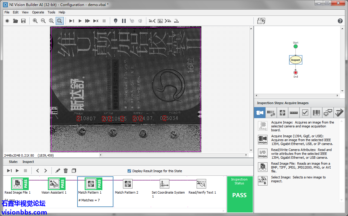The height and width of the screenshot is (216, 348).
Task: Add the Read Image File step
Action: tap(262, 167)
